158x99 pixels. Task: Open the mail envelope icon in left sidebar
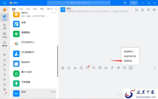pyautogui.click(x=4, y=84)
